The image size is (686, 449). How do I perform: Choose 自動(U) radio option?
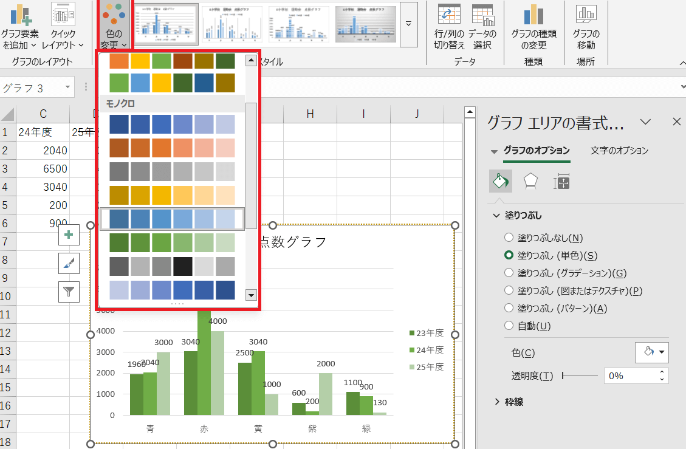(509, 326)
